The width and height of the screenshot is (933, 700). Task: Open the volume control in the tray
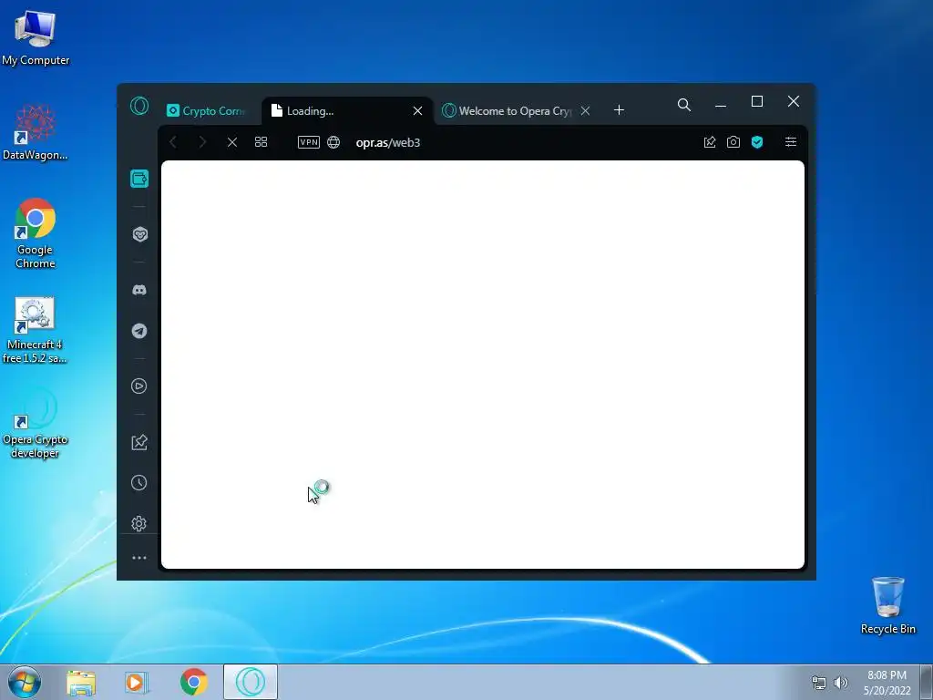tap(840, 683)
